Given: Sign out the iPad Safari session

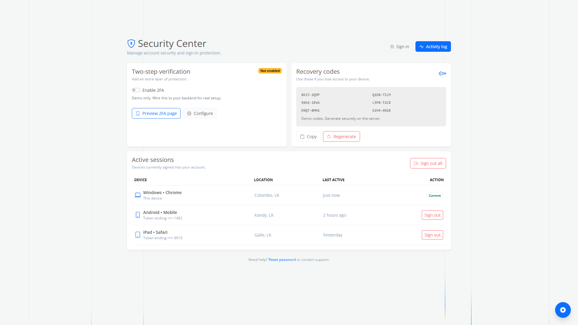Looking at the screenshot, I should (432, 235).
